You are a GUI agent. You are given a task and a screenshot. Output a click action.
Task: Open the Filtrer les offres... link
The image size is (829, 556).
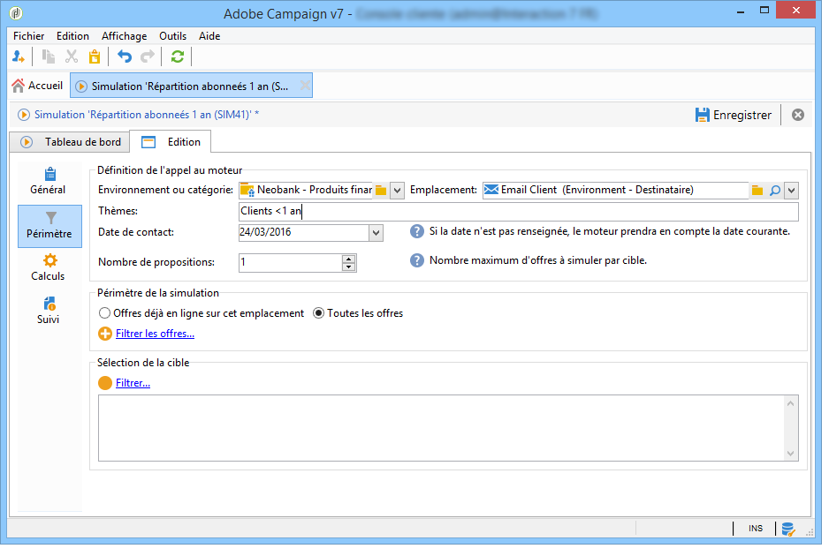[x=155, y=334]
